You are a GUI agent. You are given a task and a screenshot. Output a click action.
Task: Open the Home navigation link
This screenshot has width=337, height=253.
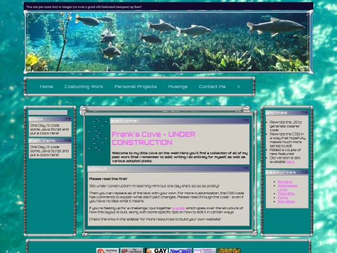(x=46, y=86)
